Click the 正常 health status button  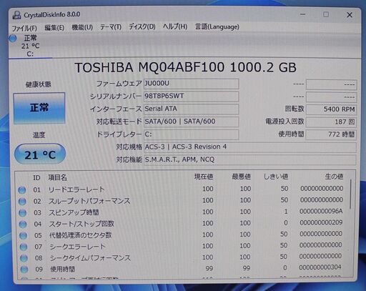[39, 108]
